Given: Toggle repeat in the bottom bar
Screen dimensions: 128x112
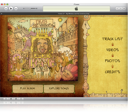Looking at the screenshot, I should tap(16, 99).
